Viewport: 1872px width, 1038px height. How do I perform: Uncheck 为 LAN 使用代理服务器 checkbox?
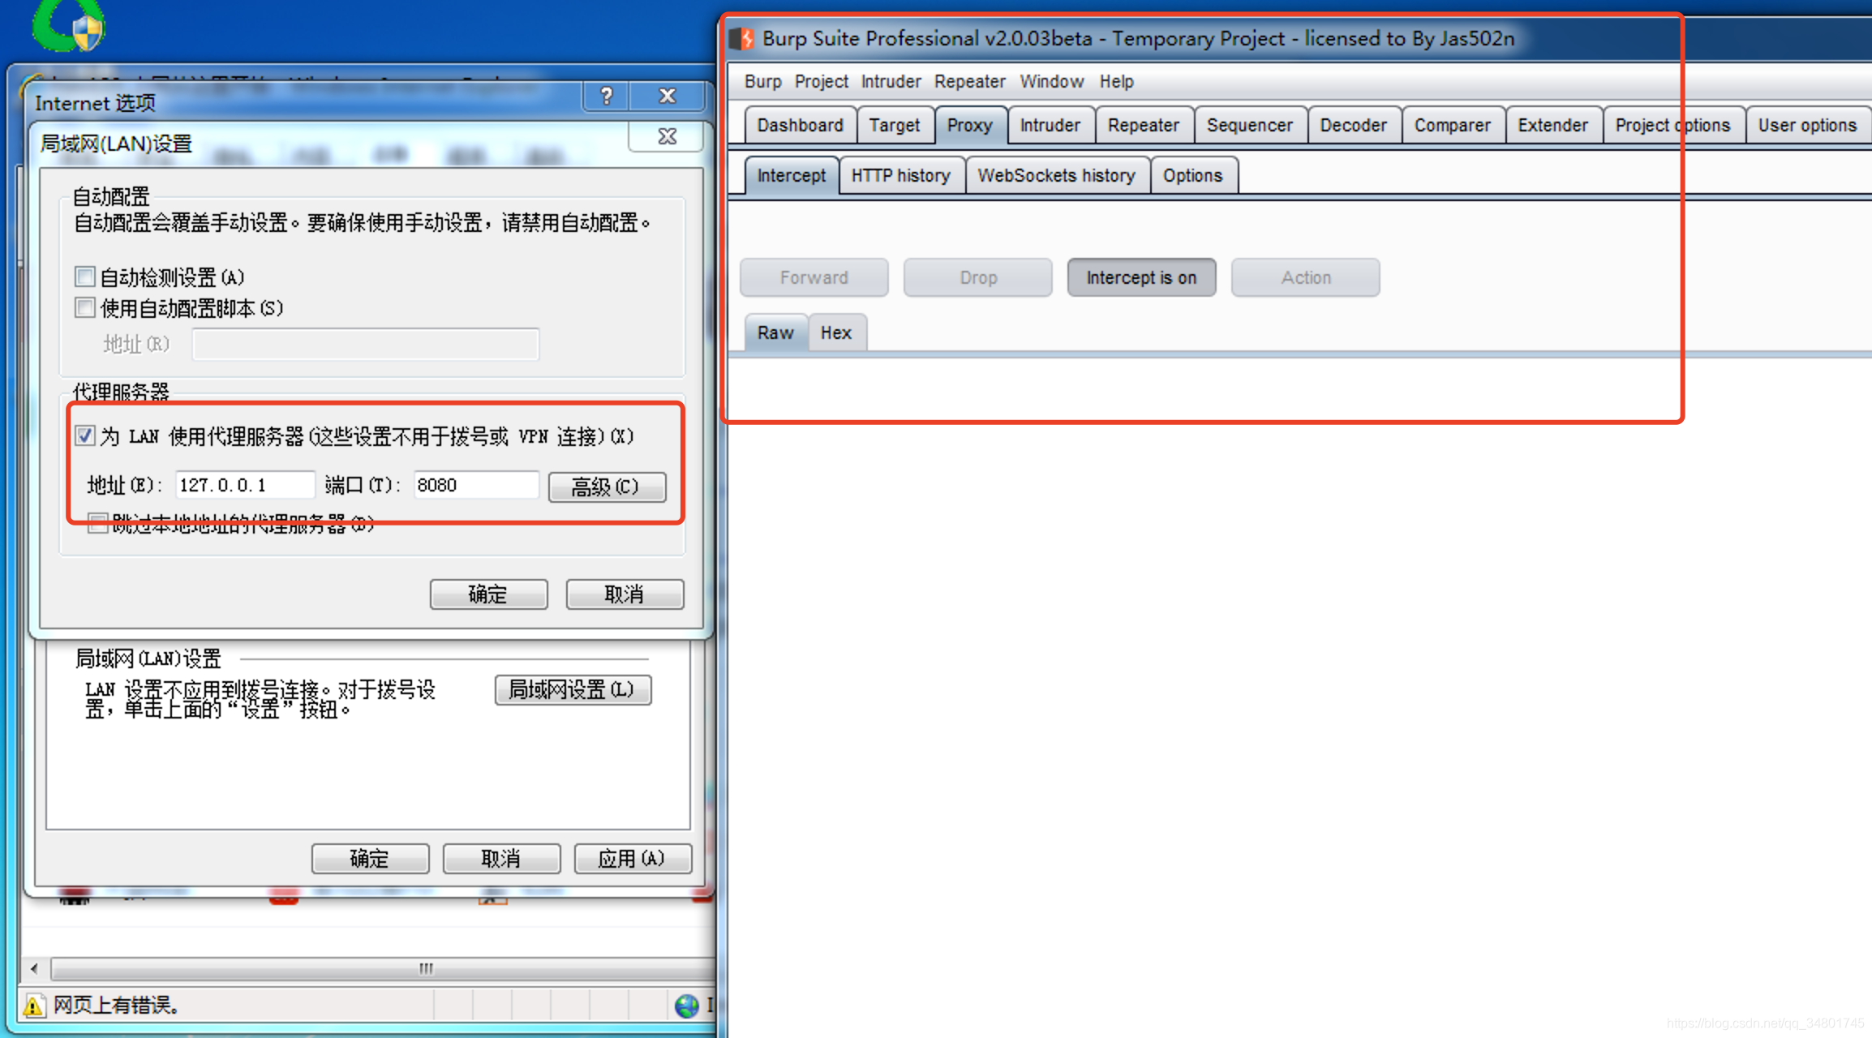coord(84,435)
